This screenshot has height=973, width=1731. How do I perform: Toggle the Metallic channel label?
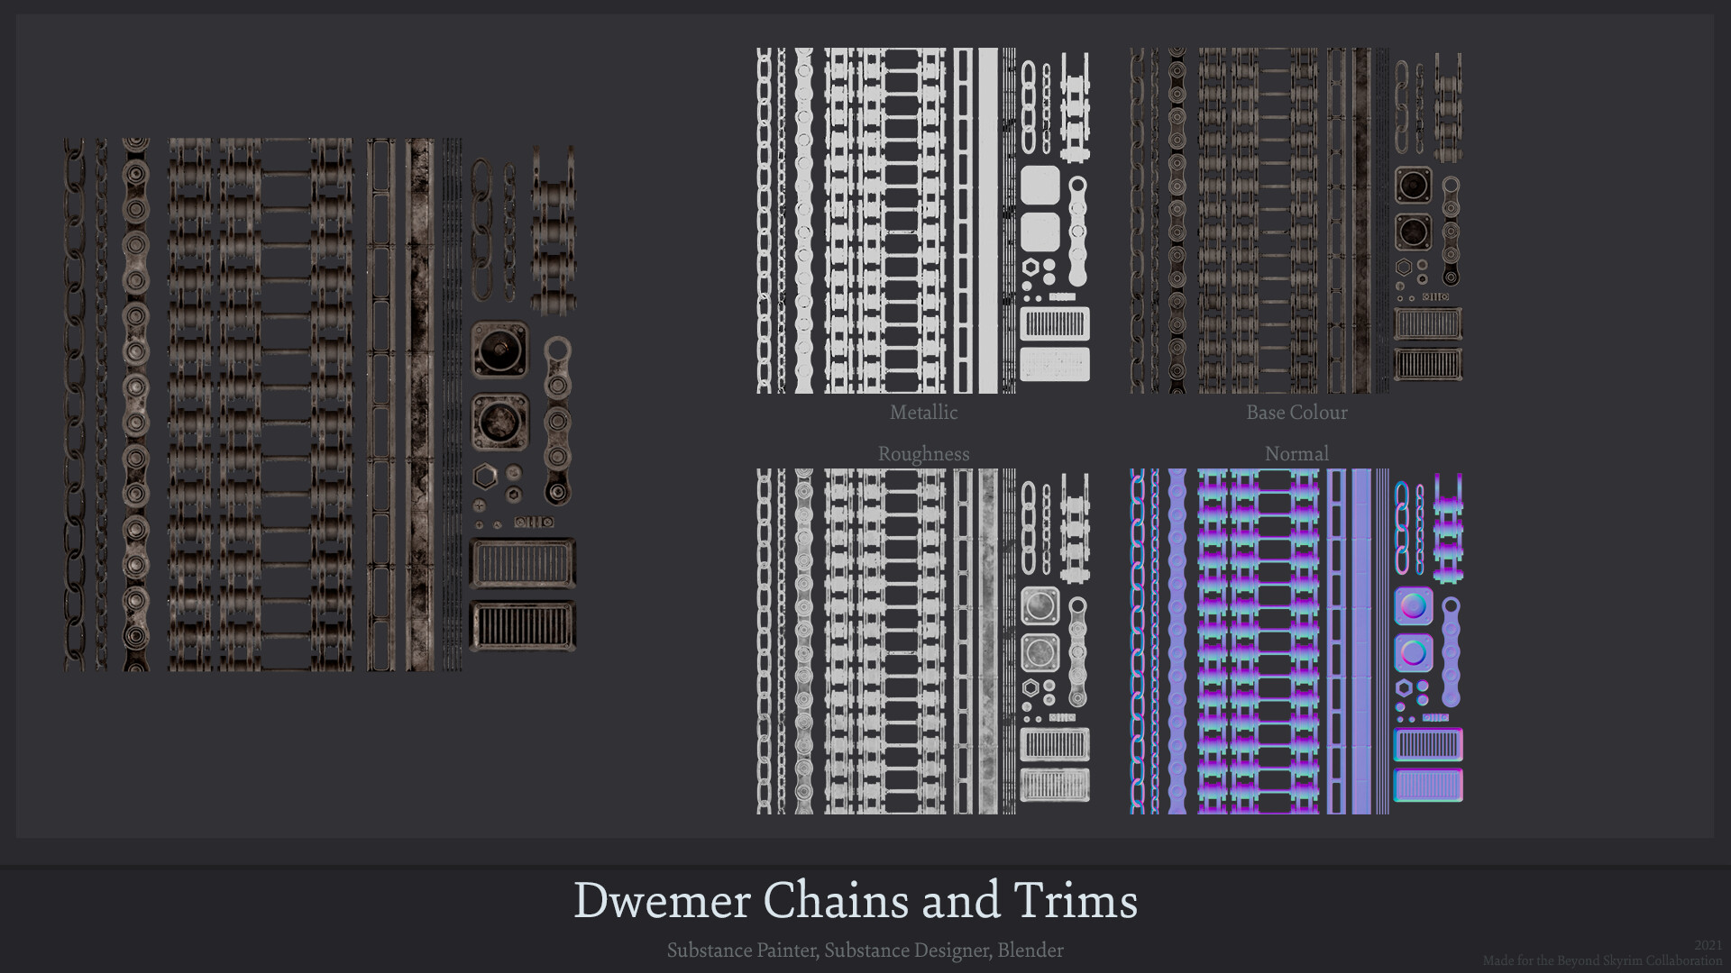[923, 413]
